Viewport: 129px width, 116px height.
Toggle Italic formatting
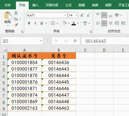pos(35,23)
